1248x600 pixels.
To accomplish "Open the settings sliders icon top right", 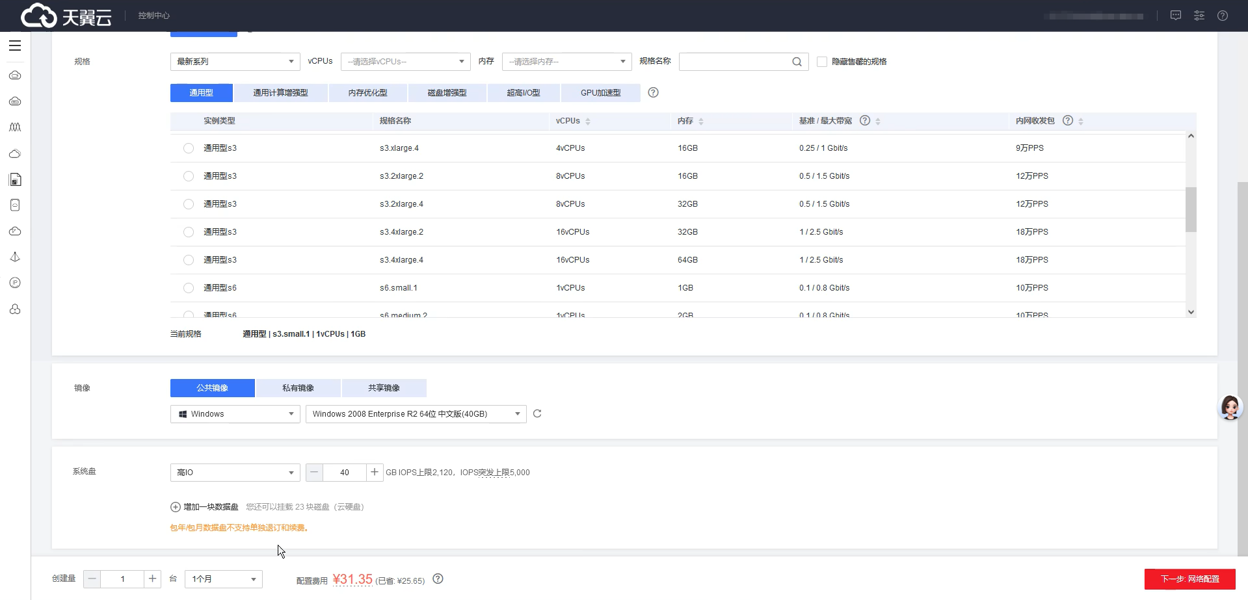I will (x=1199, y=16).
